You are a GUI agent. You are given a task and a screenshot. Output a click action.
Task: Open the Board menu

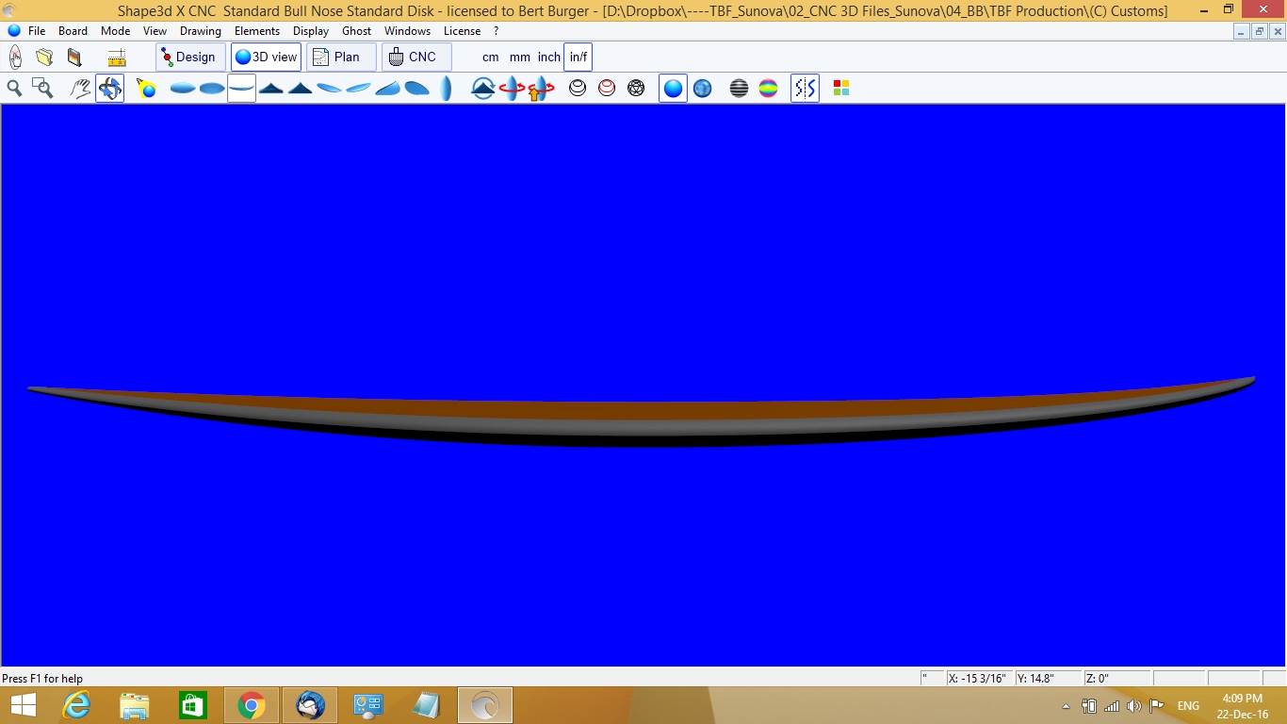coord(73,31)
